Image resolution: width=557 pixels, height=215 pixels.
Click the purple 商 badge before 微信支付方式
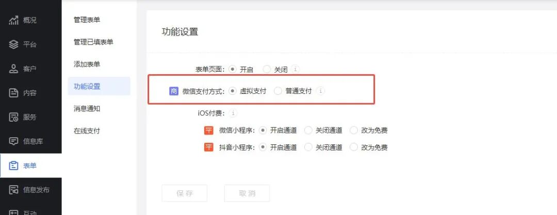point(173,91)
